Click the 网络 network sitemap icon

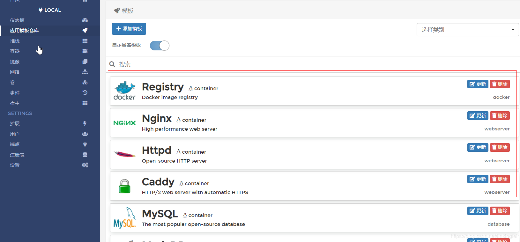85,72
